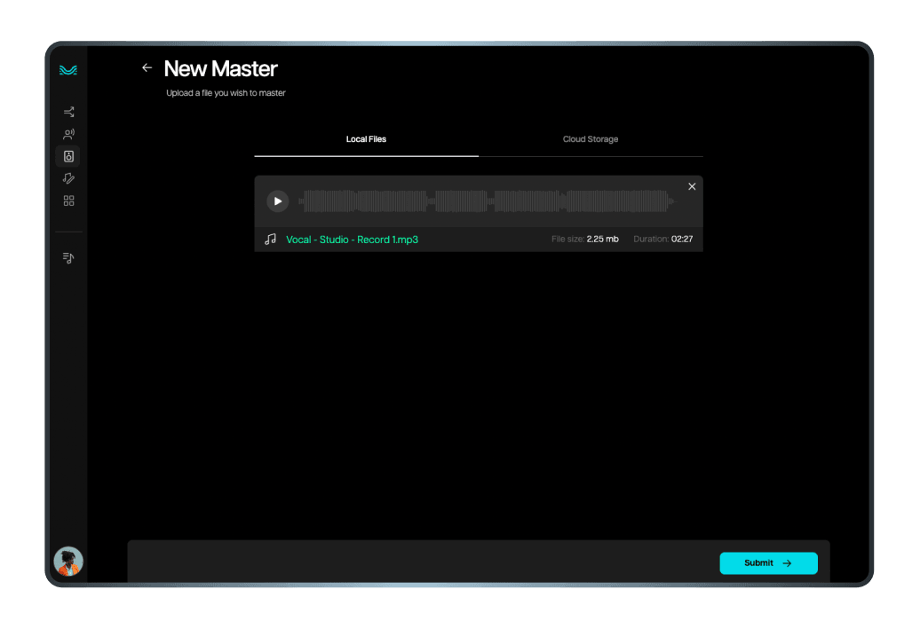Click the wave logo in the sidebar
The width and height of the screenshot is (920, 629).
pyautogui.click(x=68, y=70)
